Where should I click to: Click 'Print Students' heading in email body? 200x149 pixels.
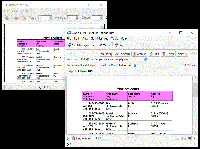(x=127, y=89)
